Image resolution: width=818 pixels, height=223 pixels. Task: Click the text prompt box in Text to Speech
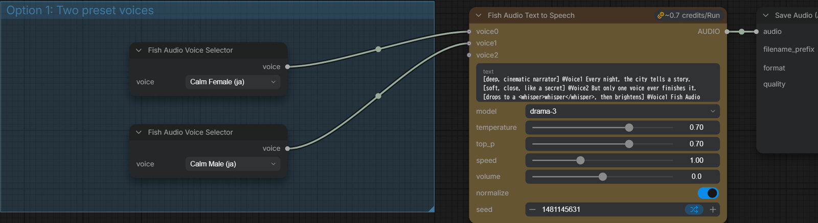598,83
